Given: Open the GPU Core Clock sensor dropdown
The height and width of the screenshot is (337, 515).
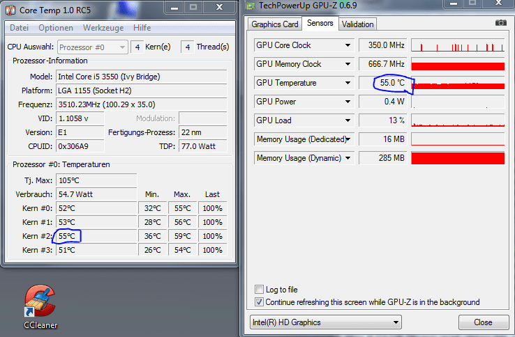Looking at the screenshot, I should coord(348,45).
